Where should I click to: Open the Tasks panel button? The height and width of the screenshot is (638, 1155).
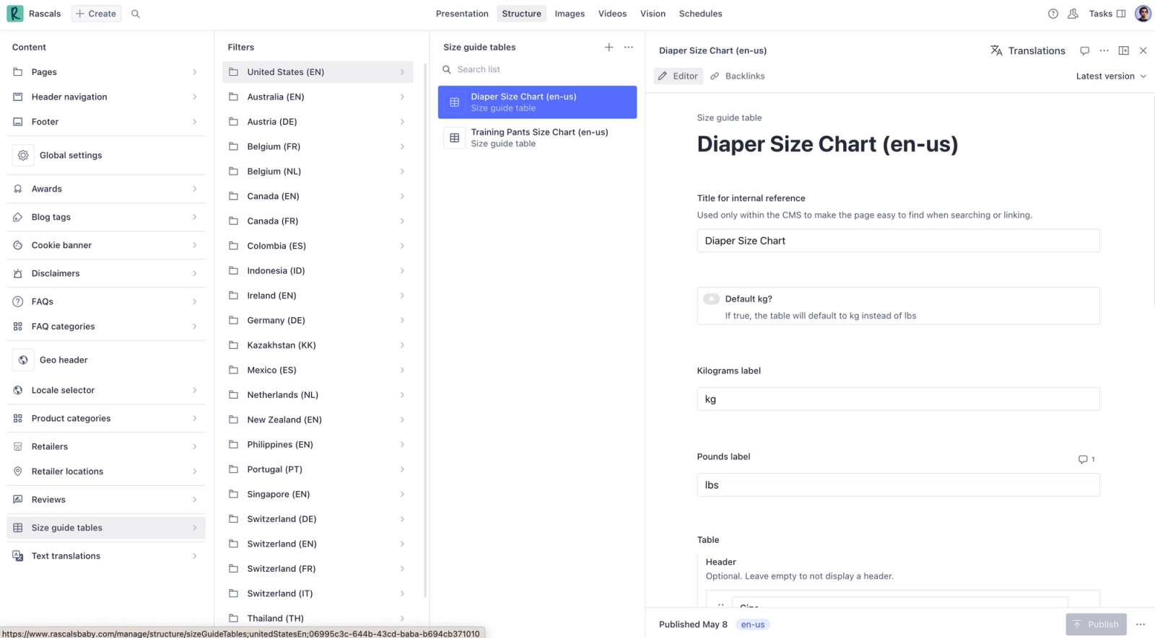(1107, 14)
